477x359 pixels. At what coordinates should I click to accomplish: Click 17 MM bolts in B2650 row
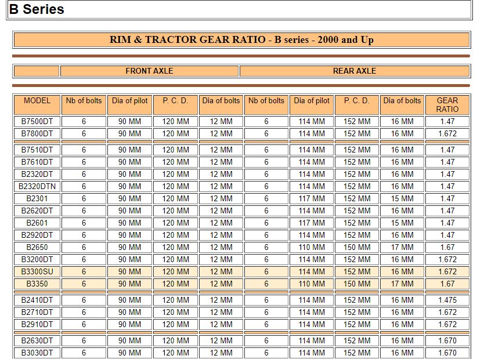pos(402,247)
